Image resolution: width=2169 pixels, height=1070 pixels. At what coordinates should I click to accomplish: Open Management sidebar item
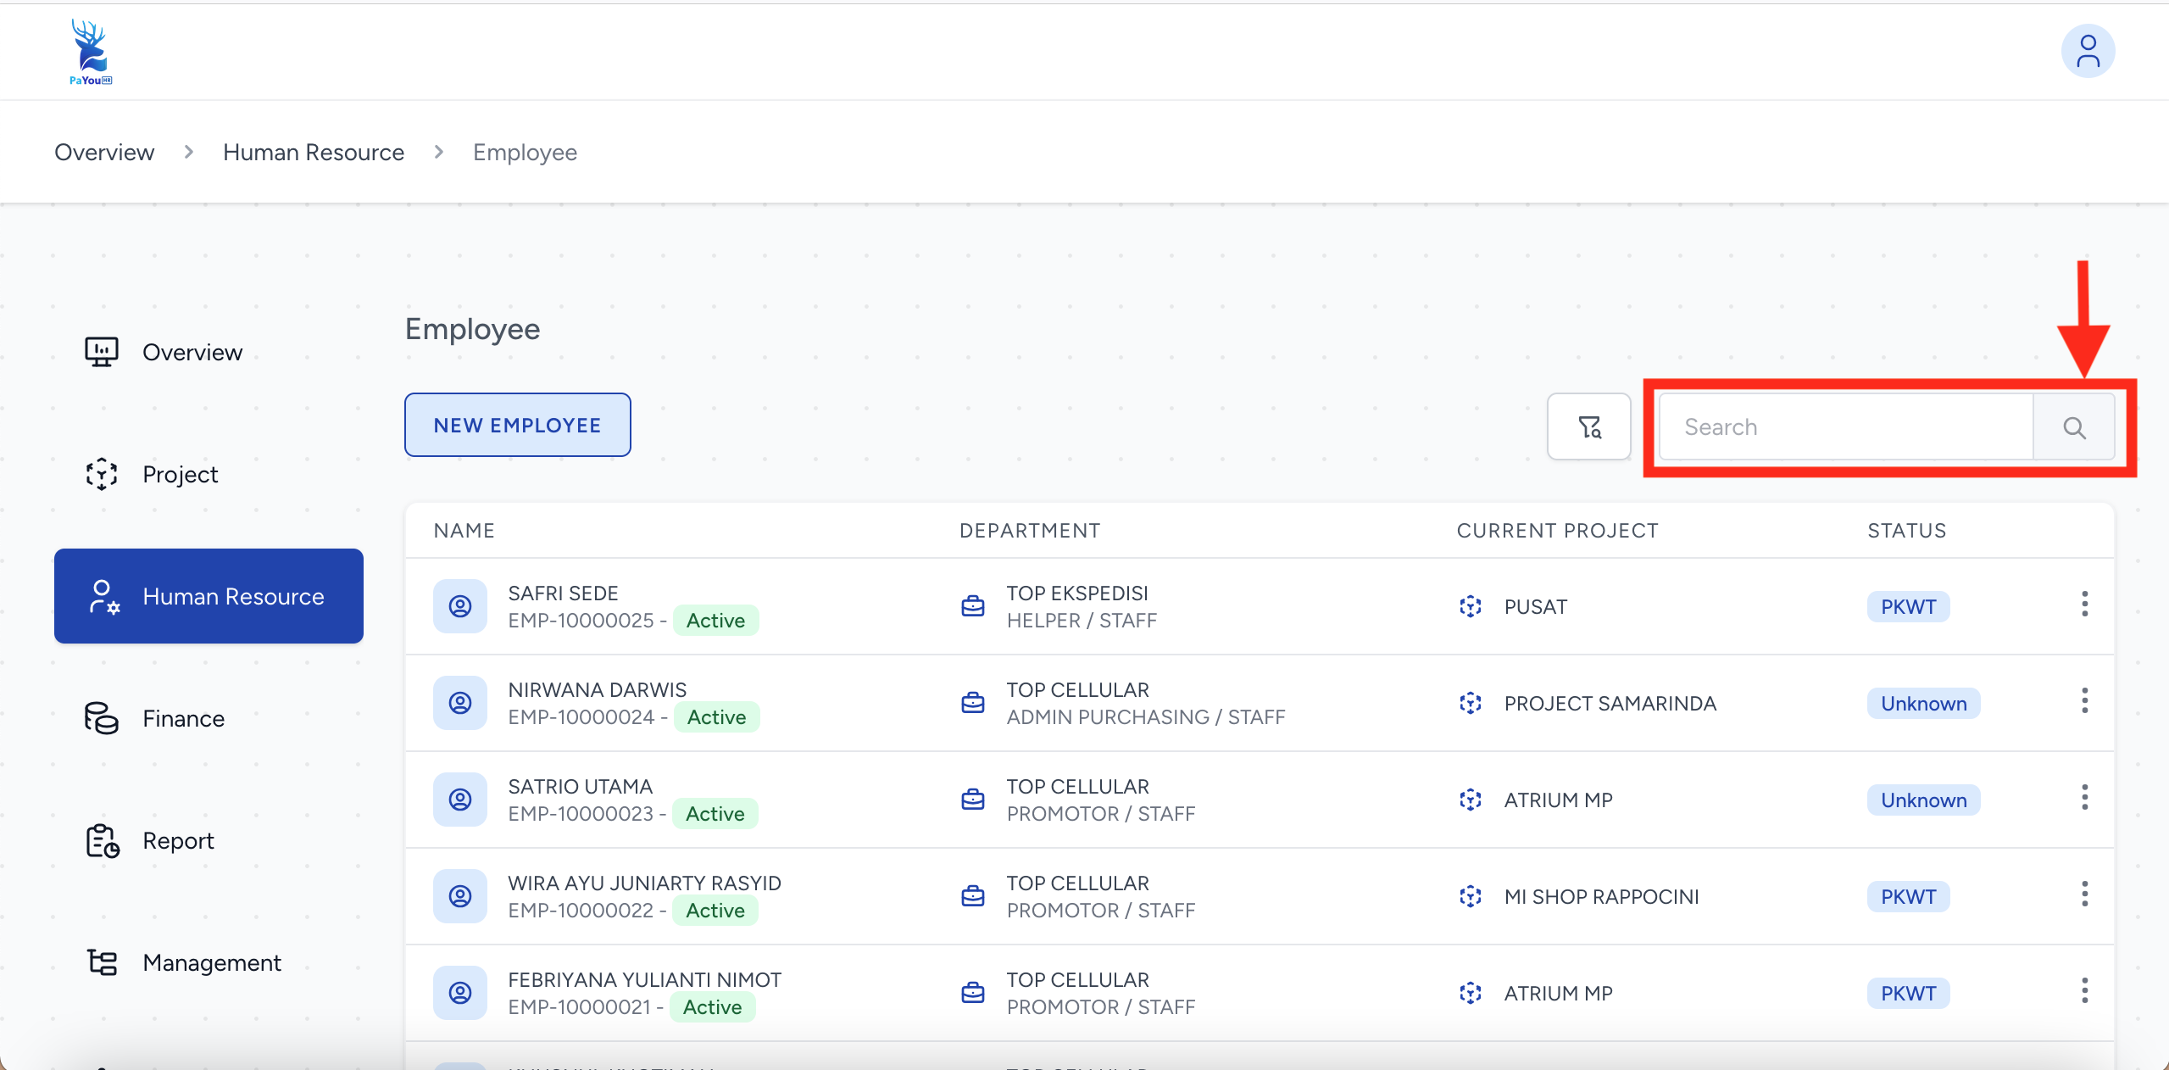pyautogui.click(x=211, y=962)
